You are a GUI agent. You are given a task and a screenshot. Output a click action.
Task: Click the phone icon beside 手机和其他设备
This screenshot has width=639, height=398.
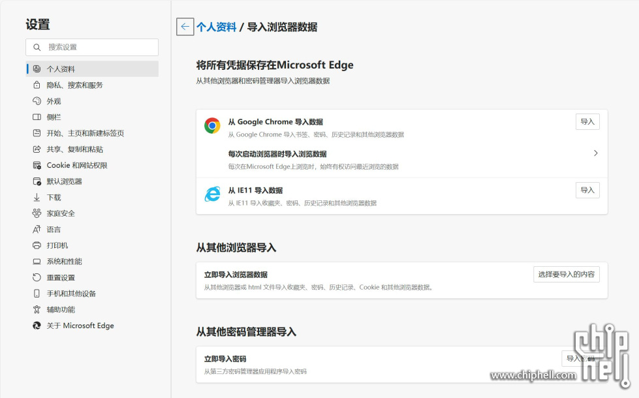[x=37, y=294]
